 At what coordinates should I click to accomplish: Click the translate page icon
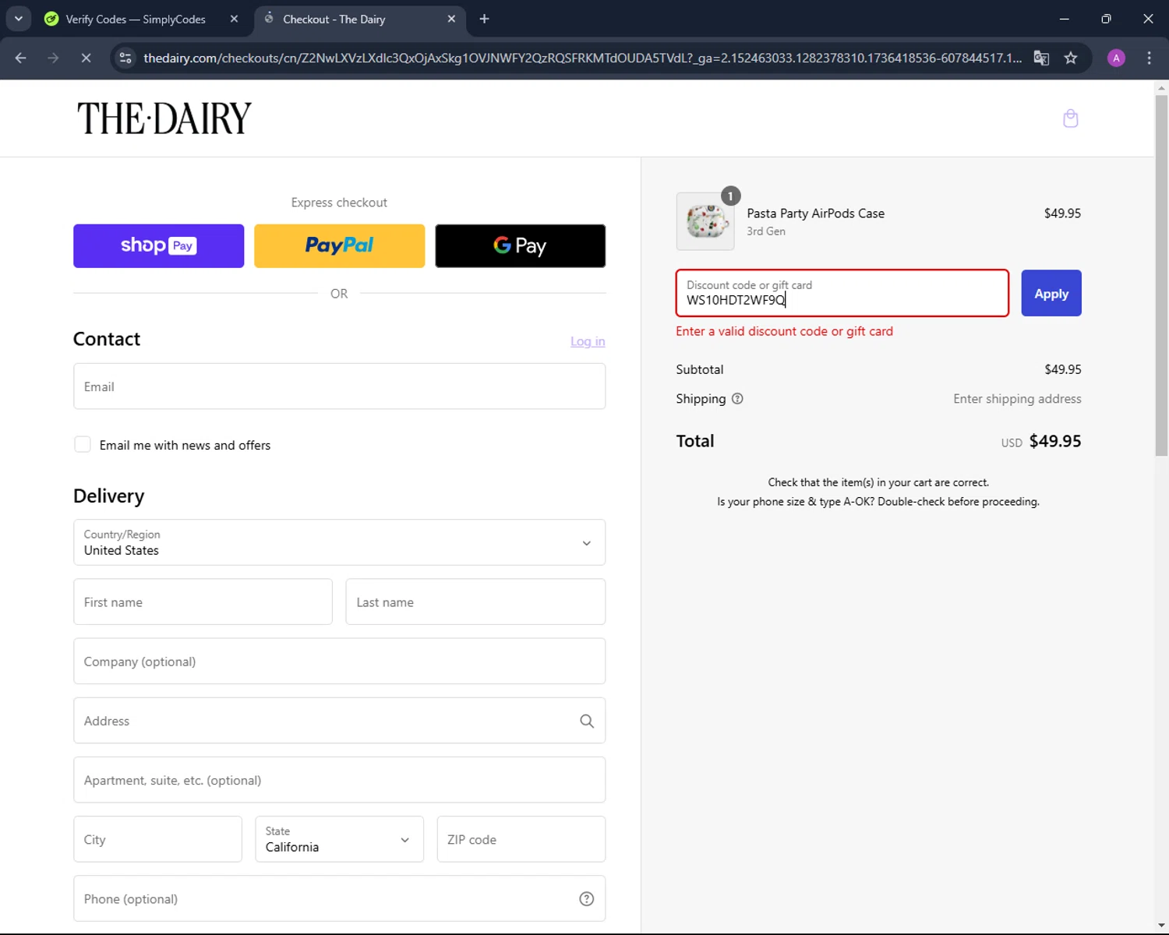coord(1041,58)
